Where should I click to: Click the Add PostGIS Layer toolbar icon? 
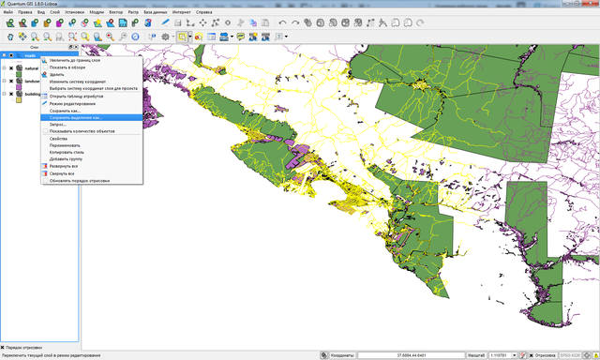35,22
